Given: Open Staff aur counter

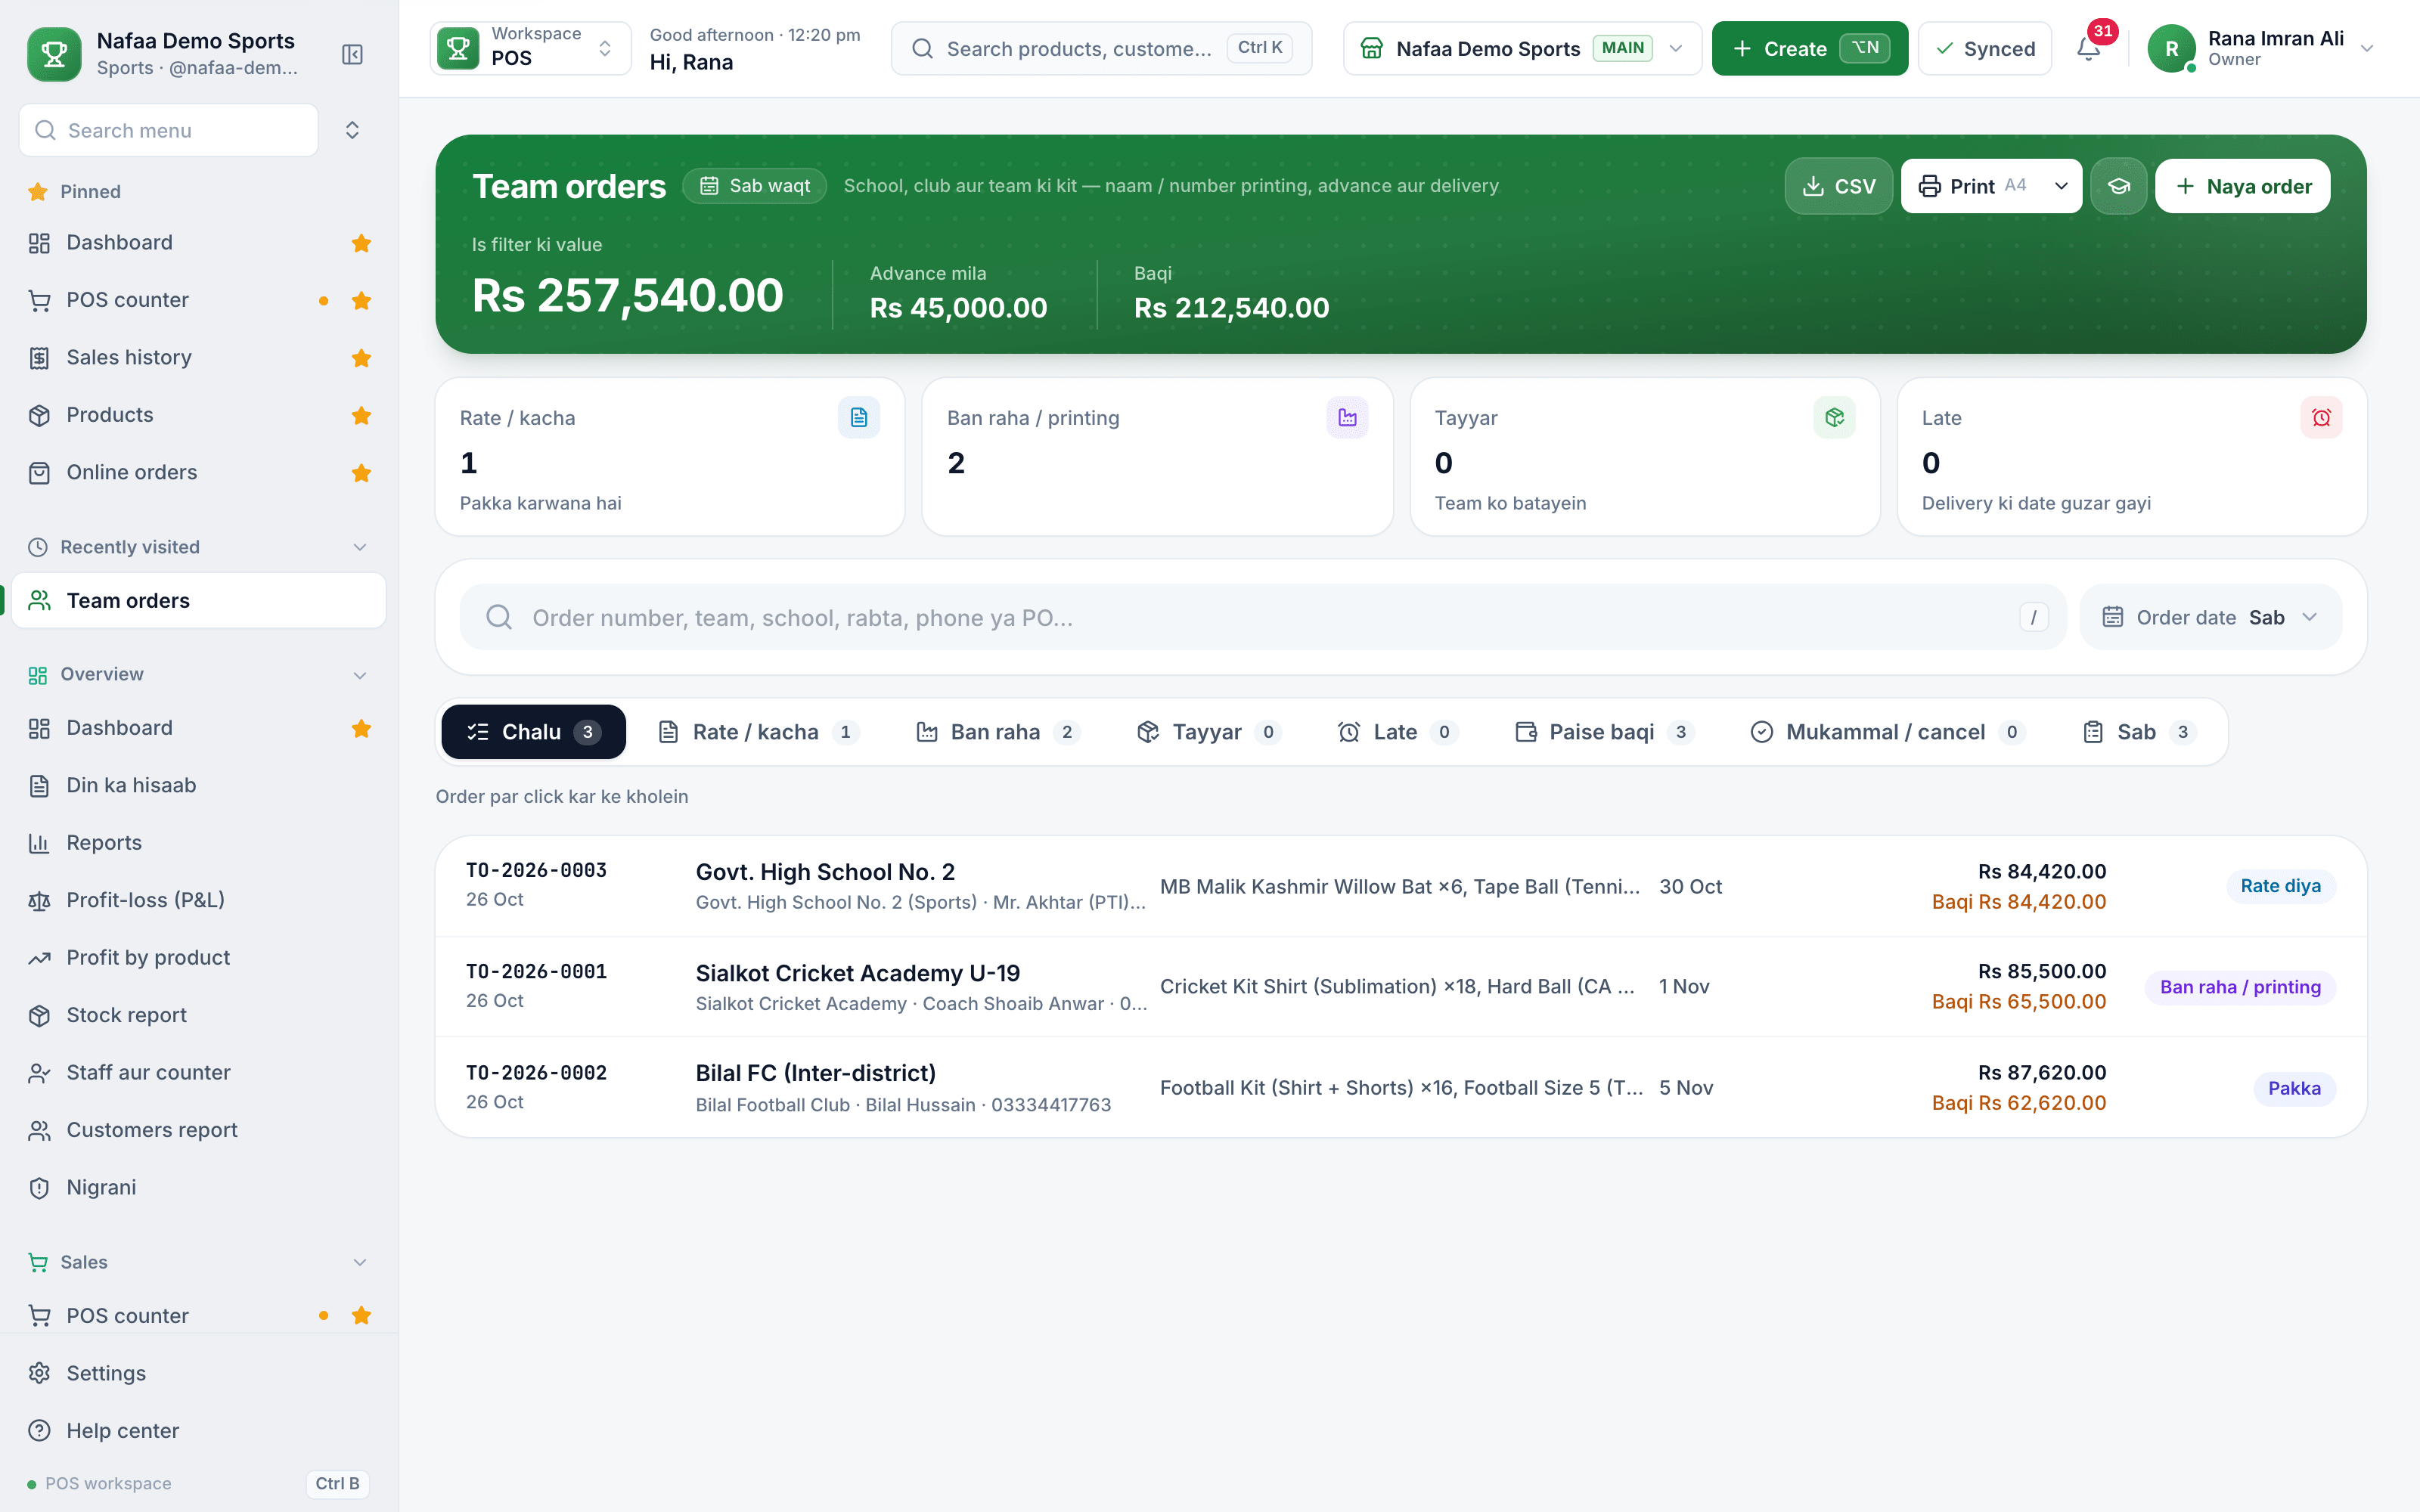Looking at the screenshot, I should [x=199, y=1073].
